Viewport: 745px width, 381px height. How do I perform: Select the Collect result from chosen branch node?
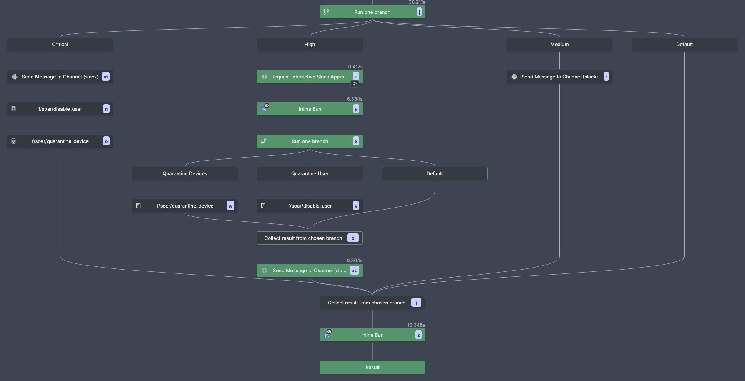point(372,303)
